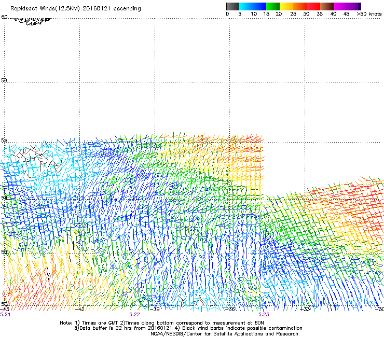
Task: Click the latitude label '58'
Action: coord(4,80)
